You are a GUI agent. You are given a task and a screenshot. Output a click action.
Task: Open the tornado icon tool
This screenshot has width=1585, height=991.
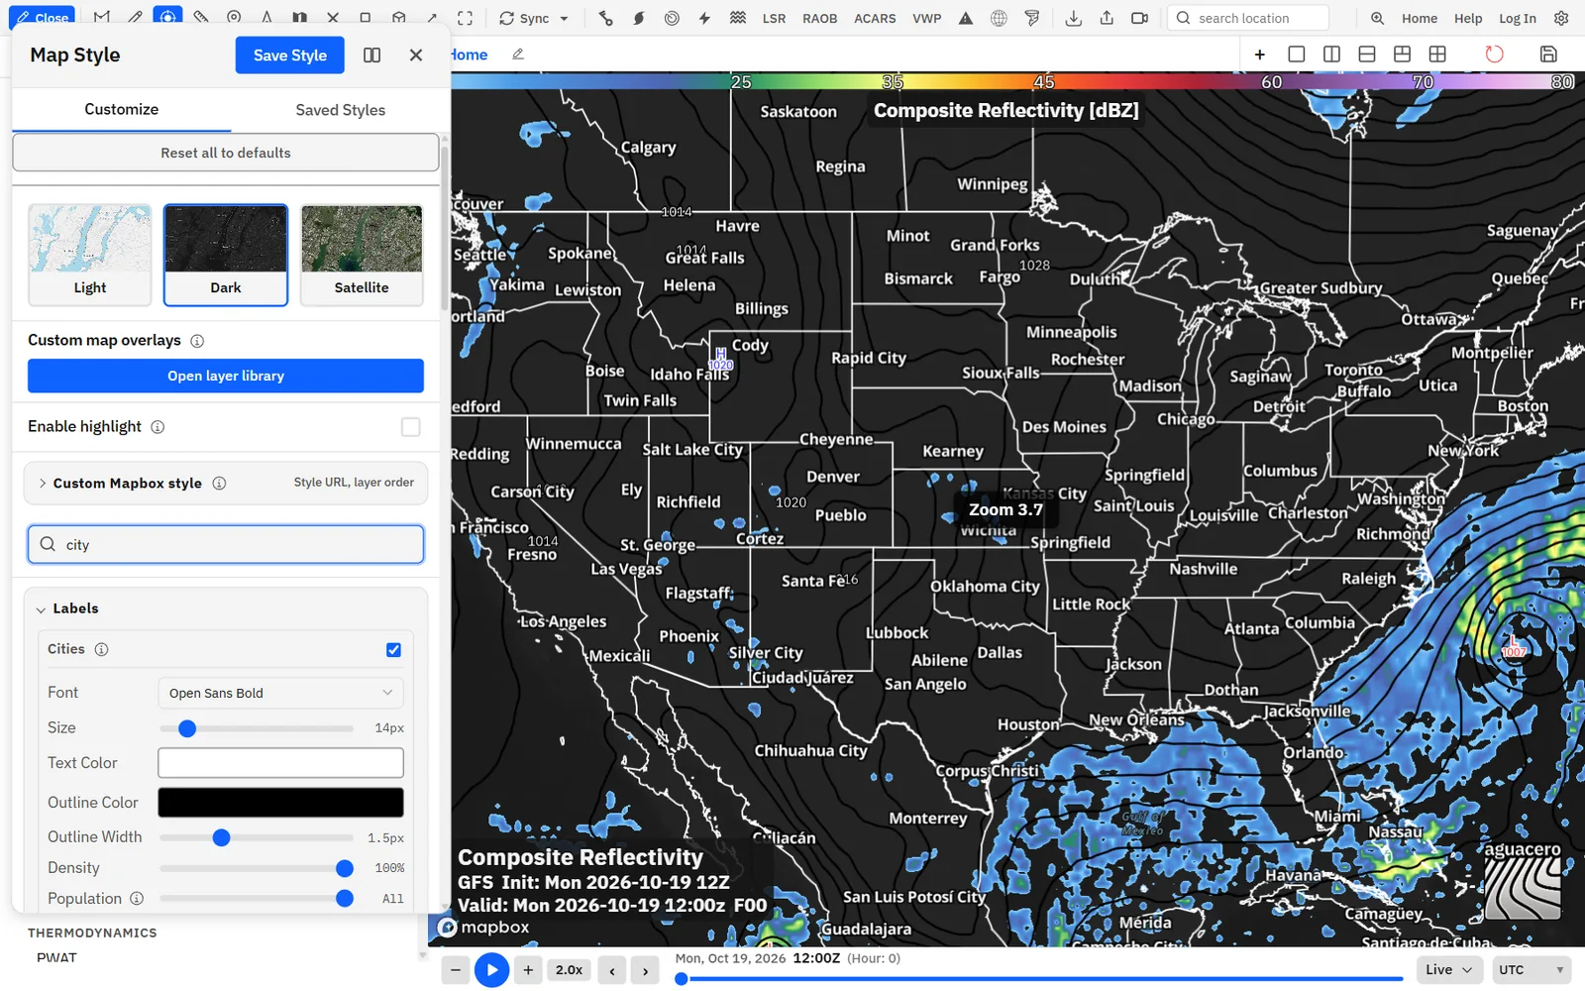pos(1032,18)
